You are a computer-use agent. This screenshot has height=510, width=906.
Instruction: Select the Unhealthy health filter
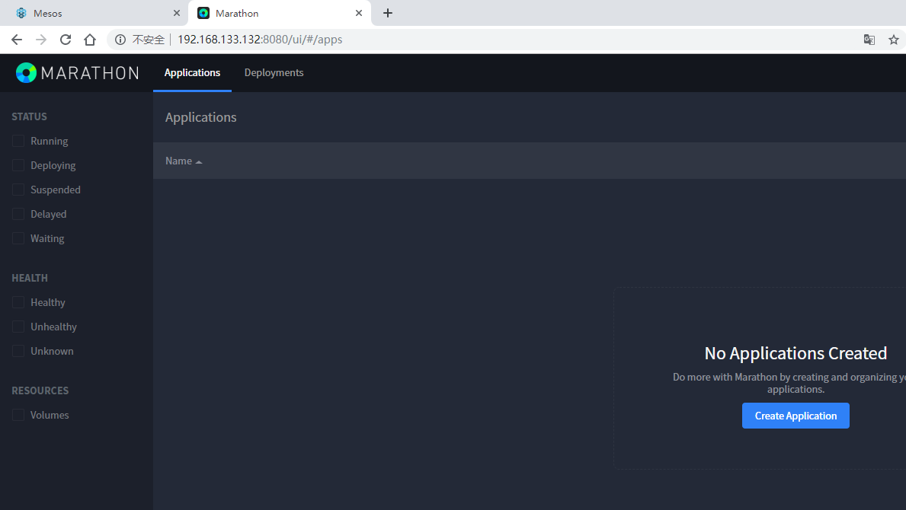(18, 327)
